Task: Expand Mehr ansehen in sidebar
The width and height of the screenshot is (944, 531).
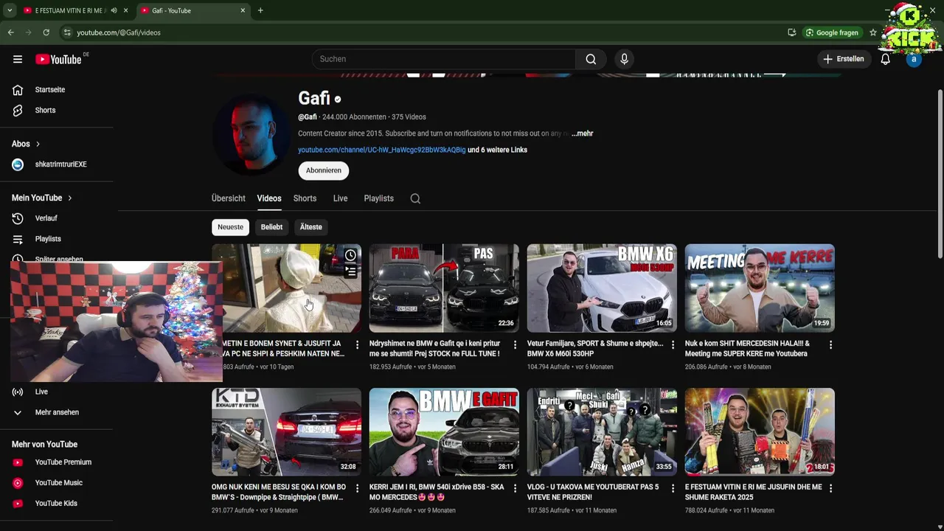Action: [x=58, y=412]
